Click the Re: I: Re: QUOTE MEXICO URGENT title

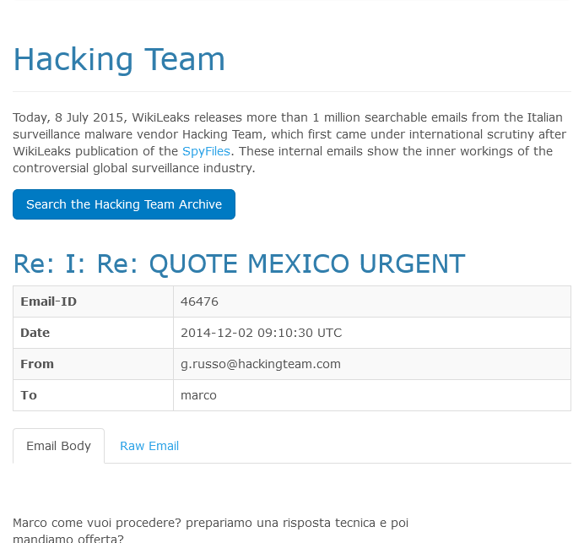coord(239,263)
